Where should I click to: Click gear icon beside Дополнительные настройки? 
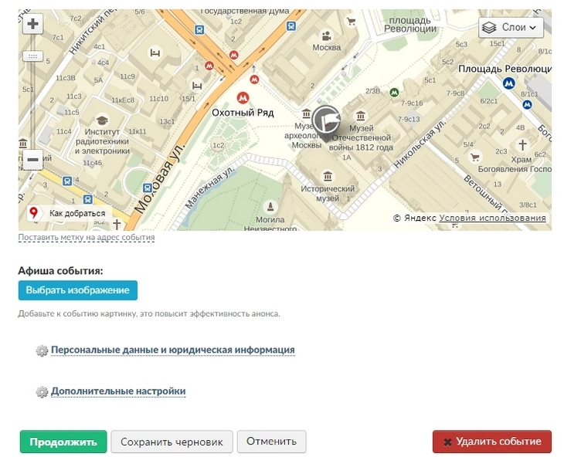pos(42,391)
